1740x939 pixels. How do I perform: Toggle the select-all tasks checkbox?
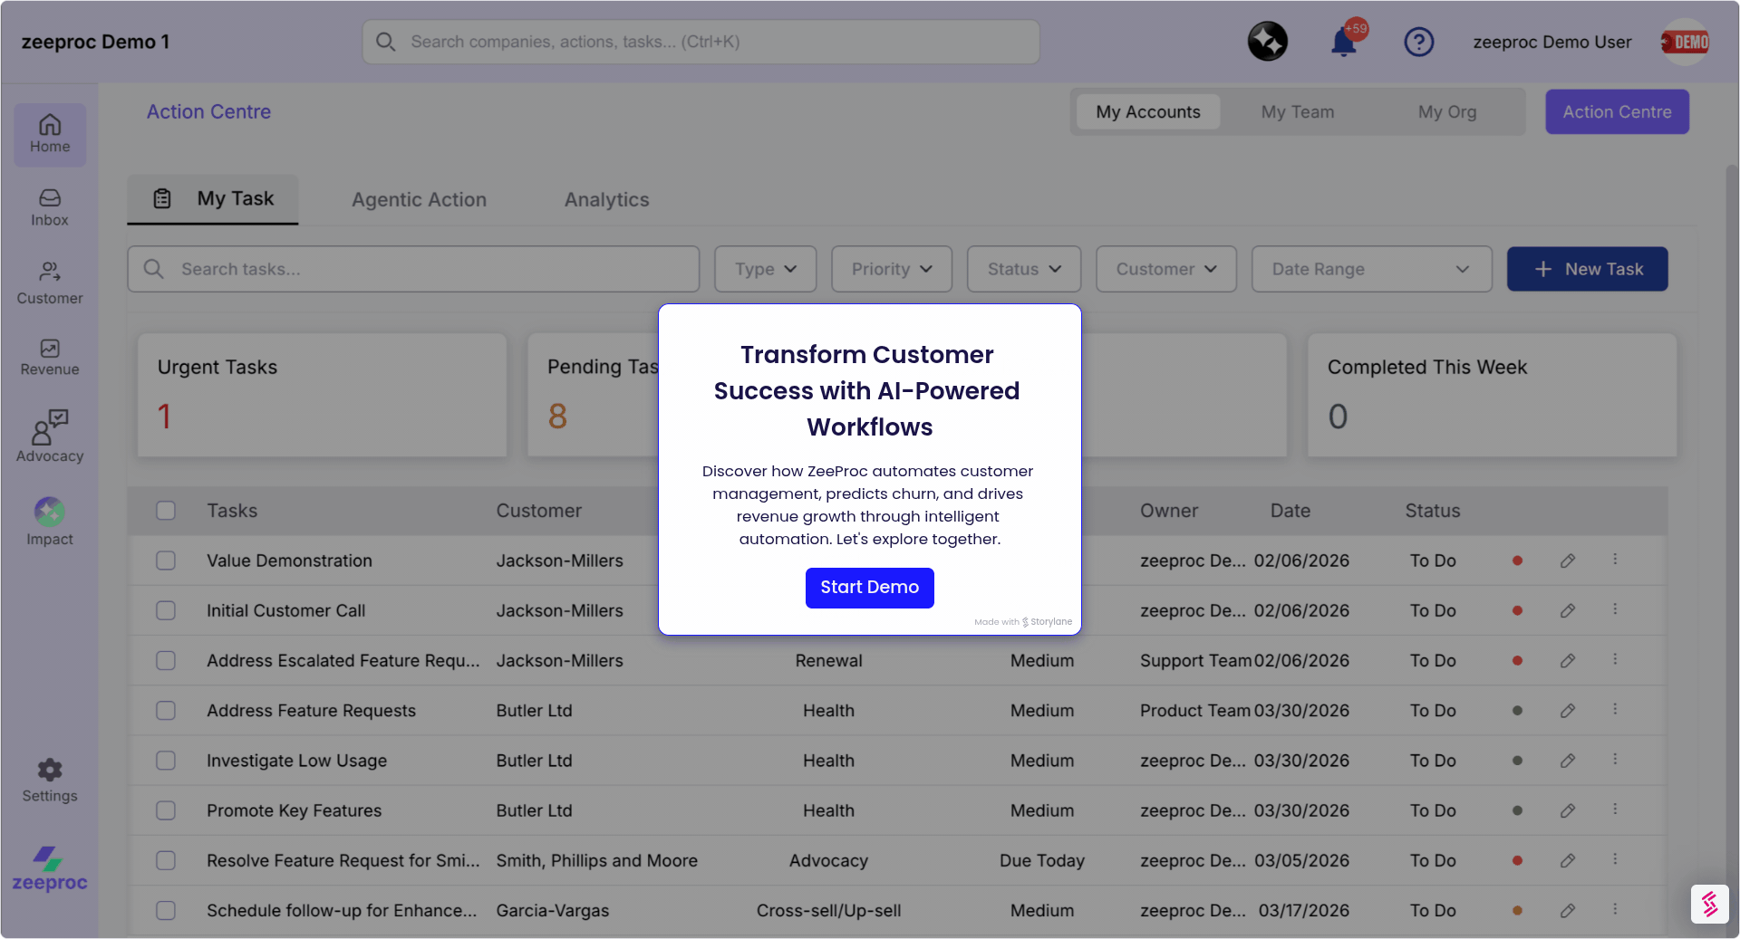point(166,511)
